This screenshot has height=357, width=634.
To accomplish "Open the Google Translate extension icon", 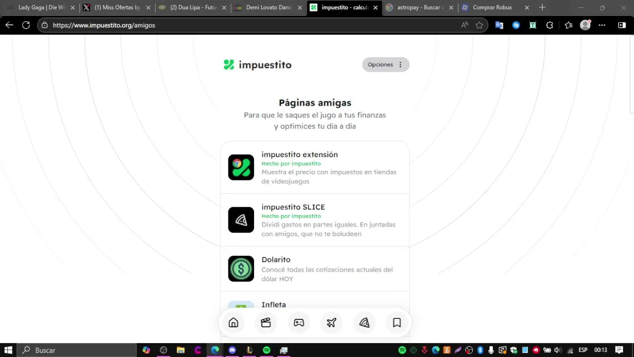I will coord(499,25).
